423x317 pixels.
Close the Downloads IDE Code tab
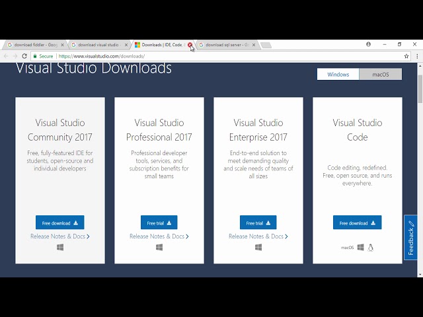[190, 45]
